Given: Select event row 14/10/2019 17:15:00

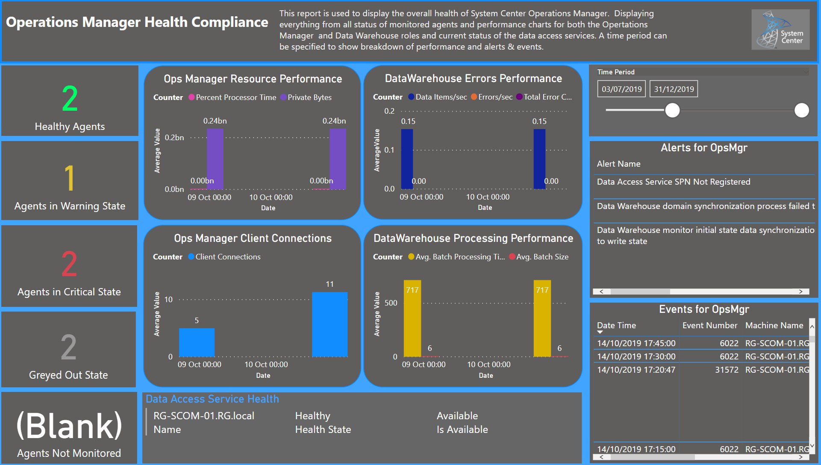Looking at the screenshot, I should [701, 449].
